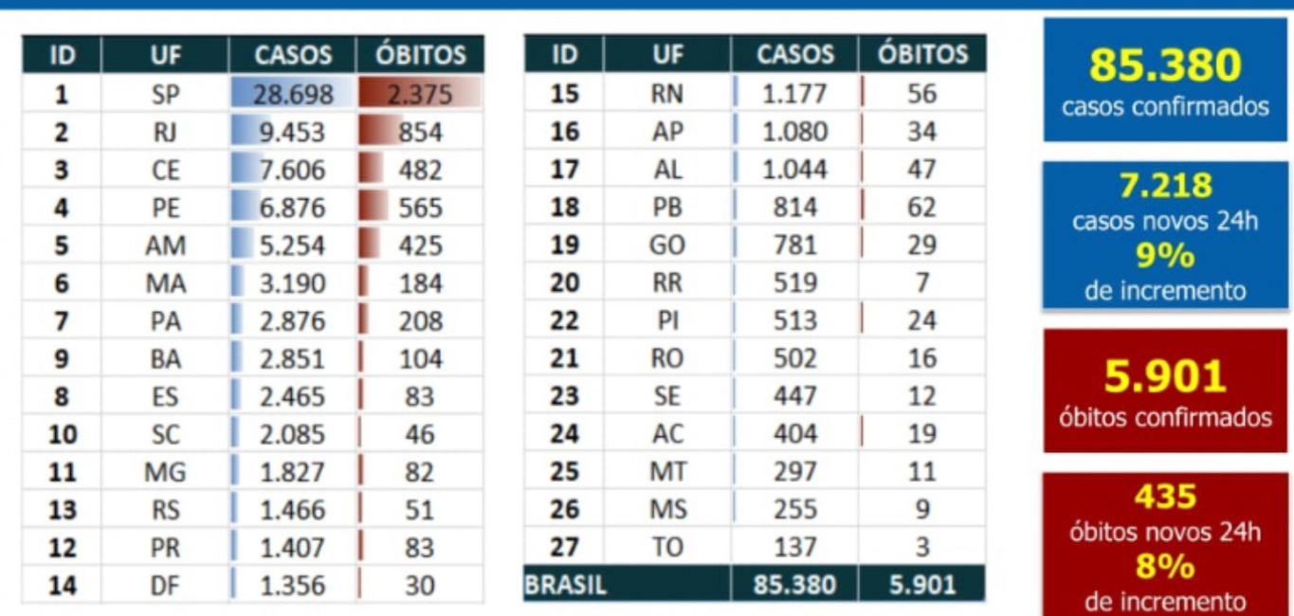This screenshot has height=616, width=1294.
Task: Click the ÓBITOS header in right table
Action: pyautogui.click(x=921, y=54)
